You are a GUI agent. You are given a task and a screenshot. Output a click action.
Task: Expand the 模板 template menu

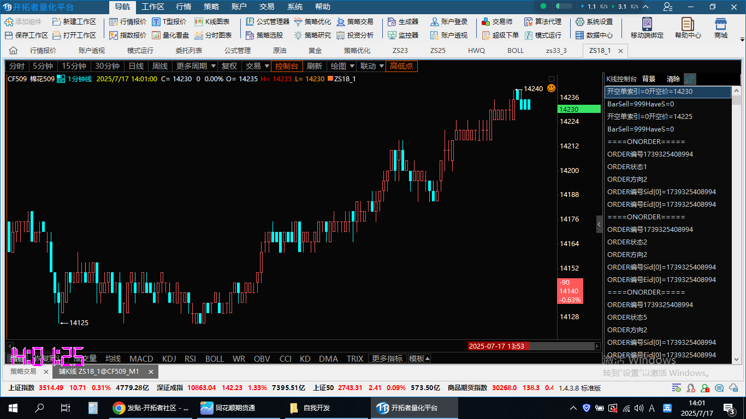click(419, 358)
